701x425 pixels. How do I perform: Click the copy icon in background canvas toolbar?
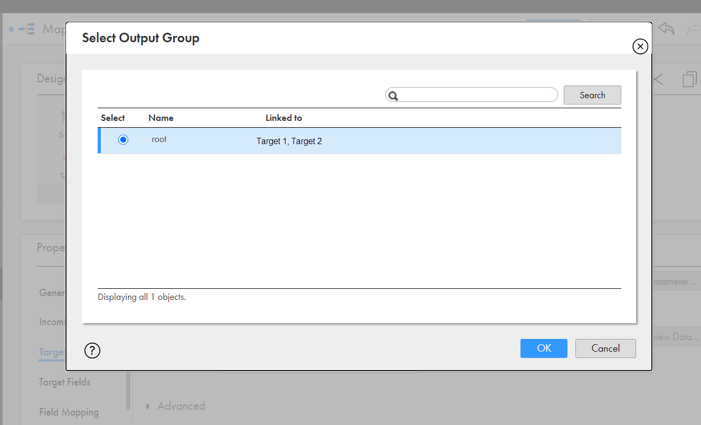pos(689,79)
